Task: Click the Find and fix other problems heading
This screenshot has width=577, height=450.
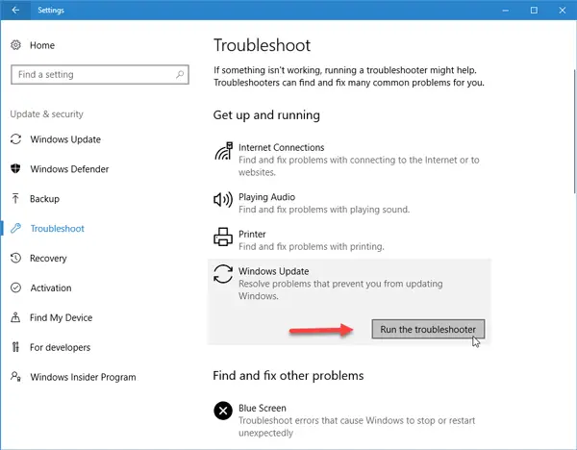Action: [x=288, y=376]
